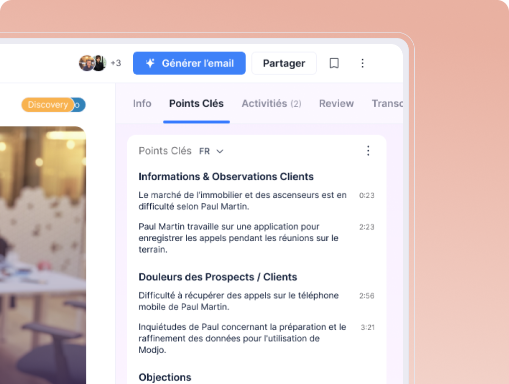Image resolution: width=509 pixels, height=384 pixels.
Task: Click the second participant avatar
Action: point(99,63)
